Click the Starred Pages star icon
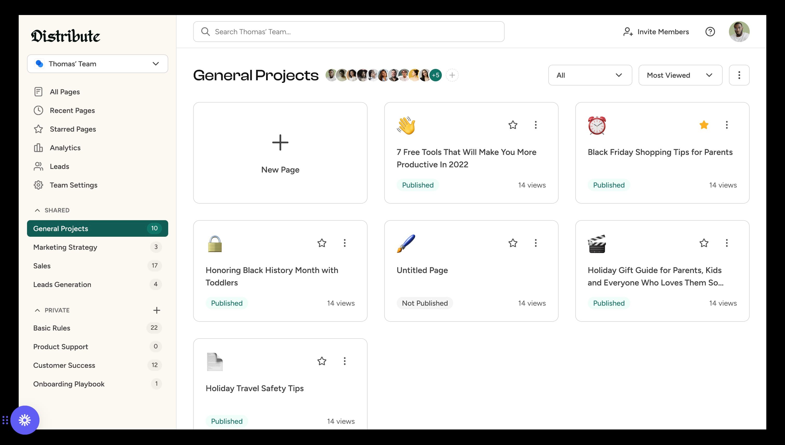This screenshot has height=445, width=785. 38,129
